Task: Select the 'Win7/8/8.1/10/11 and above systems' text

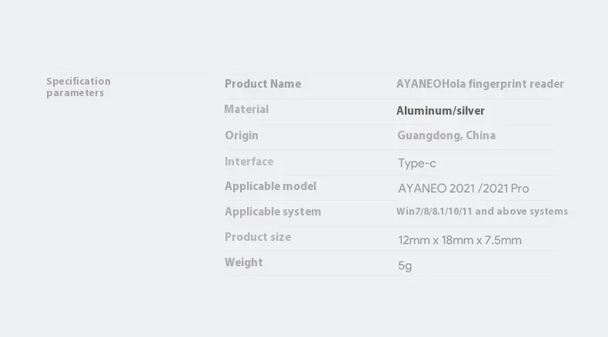Action: (482, 212)
